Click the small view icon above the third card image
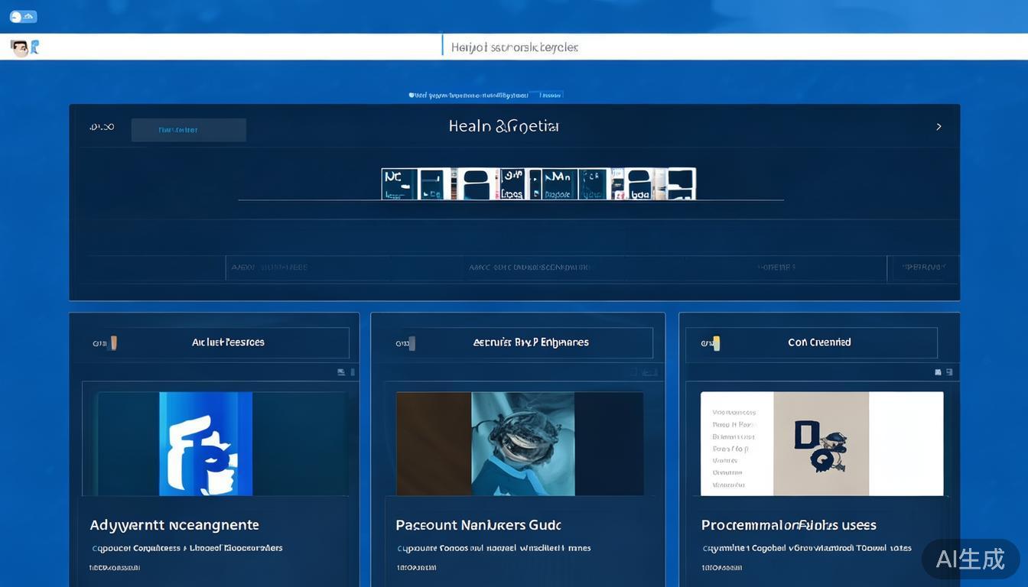Screen dimensions: 1028x587 click(939, 372)
